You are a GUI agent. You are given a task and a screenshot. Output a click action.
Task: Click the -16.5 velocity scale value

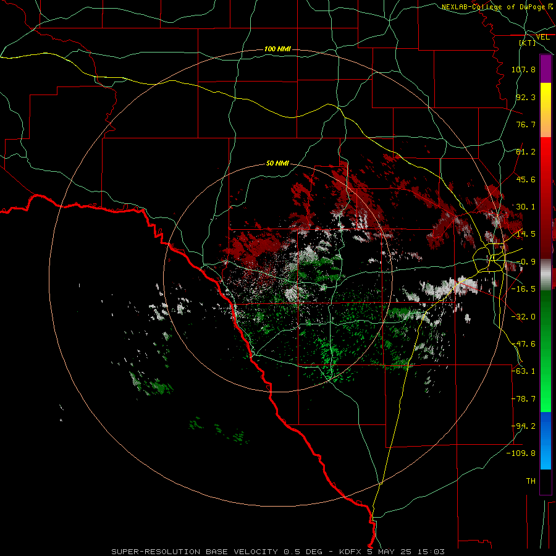[x=523, y=289]
